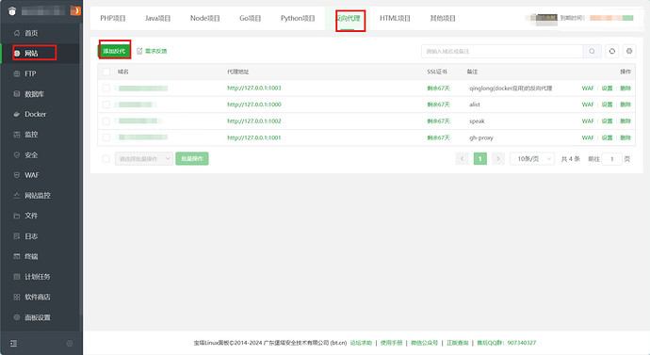Click the home icon beside 首页

(17, 33)
